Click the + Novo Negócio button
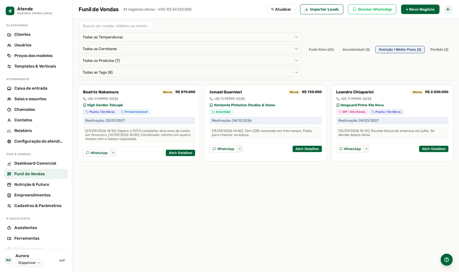 point(420,9)
